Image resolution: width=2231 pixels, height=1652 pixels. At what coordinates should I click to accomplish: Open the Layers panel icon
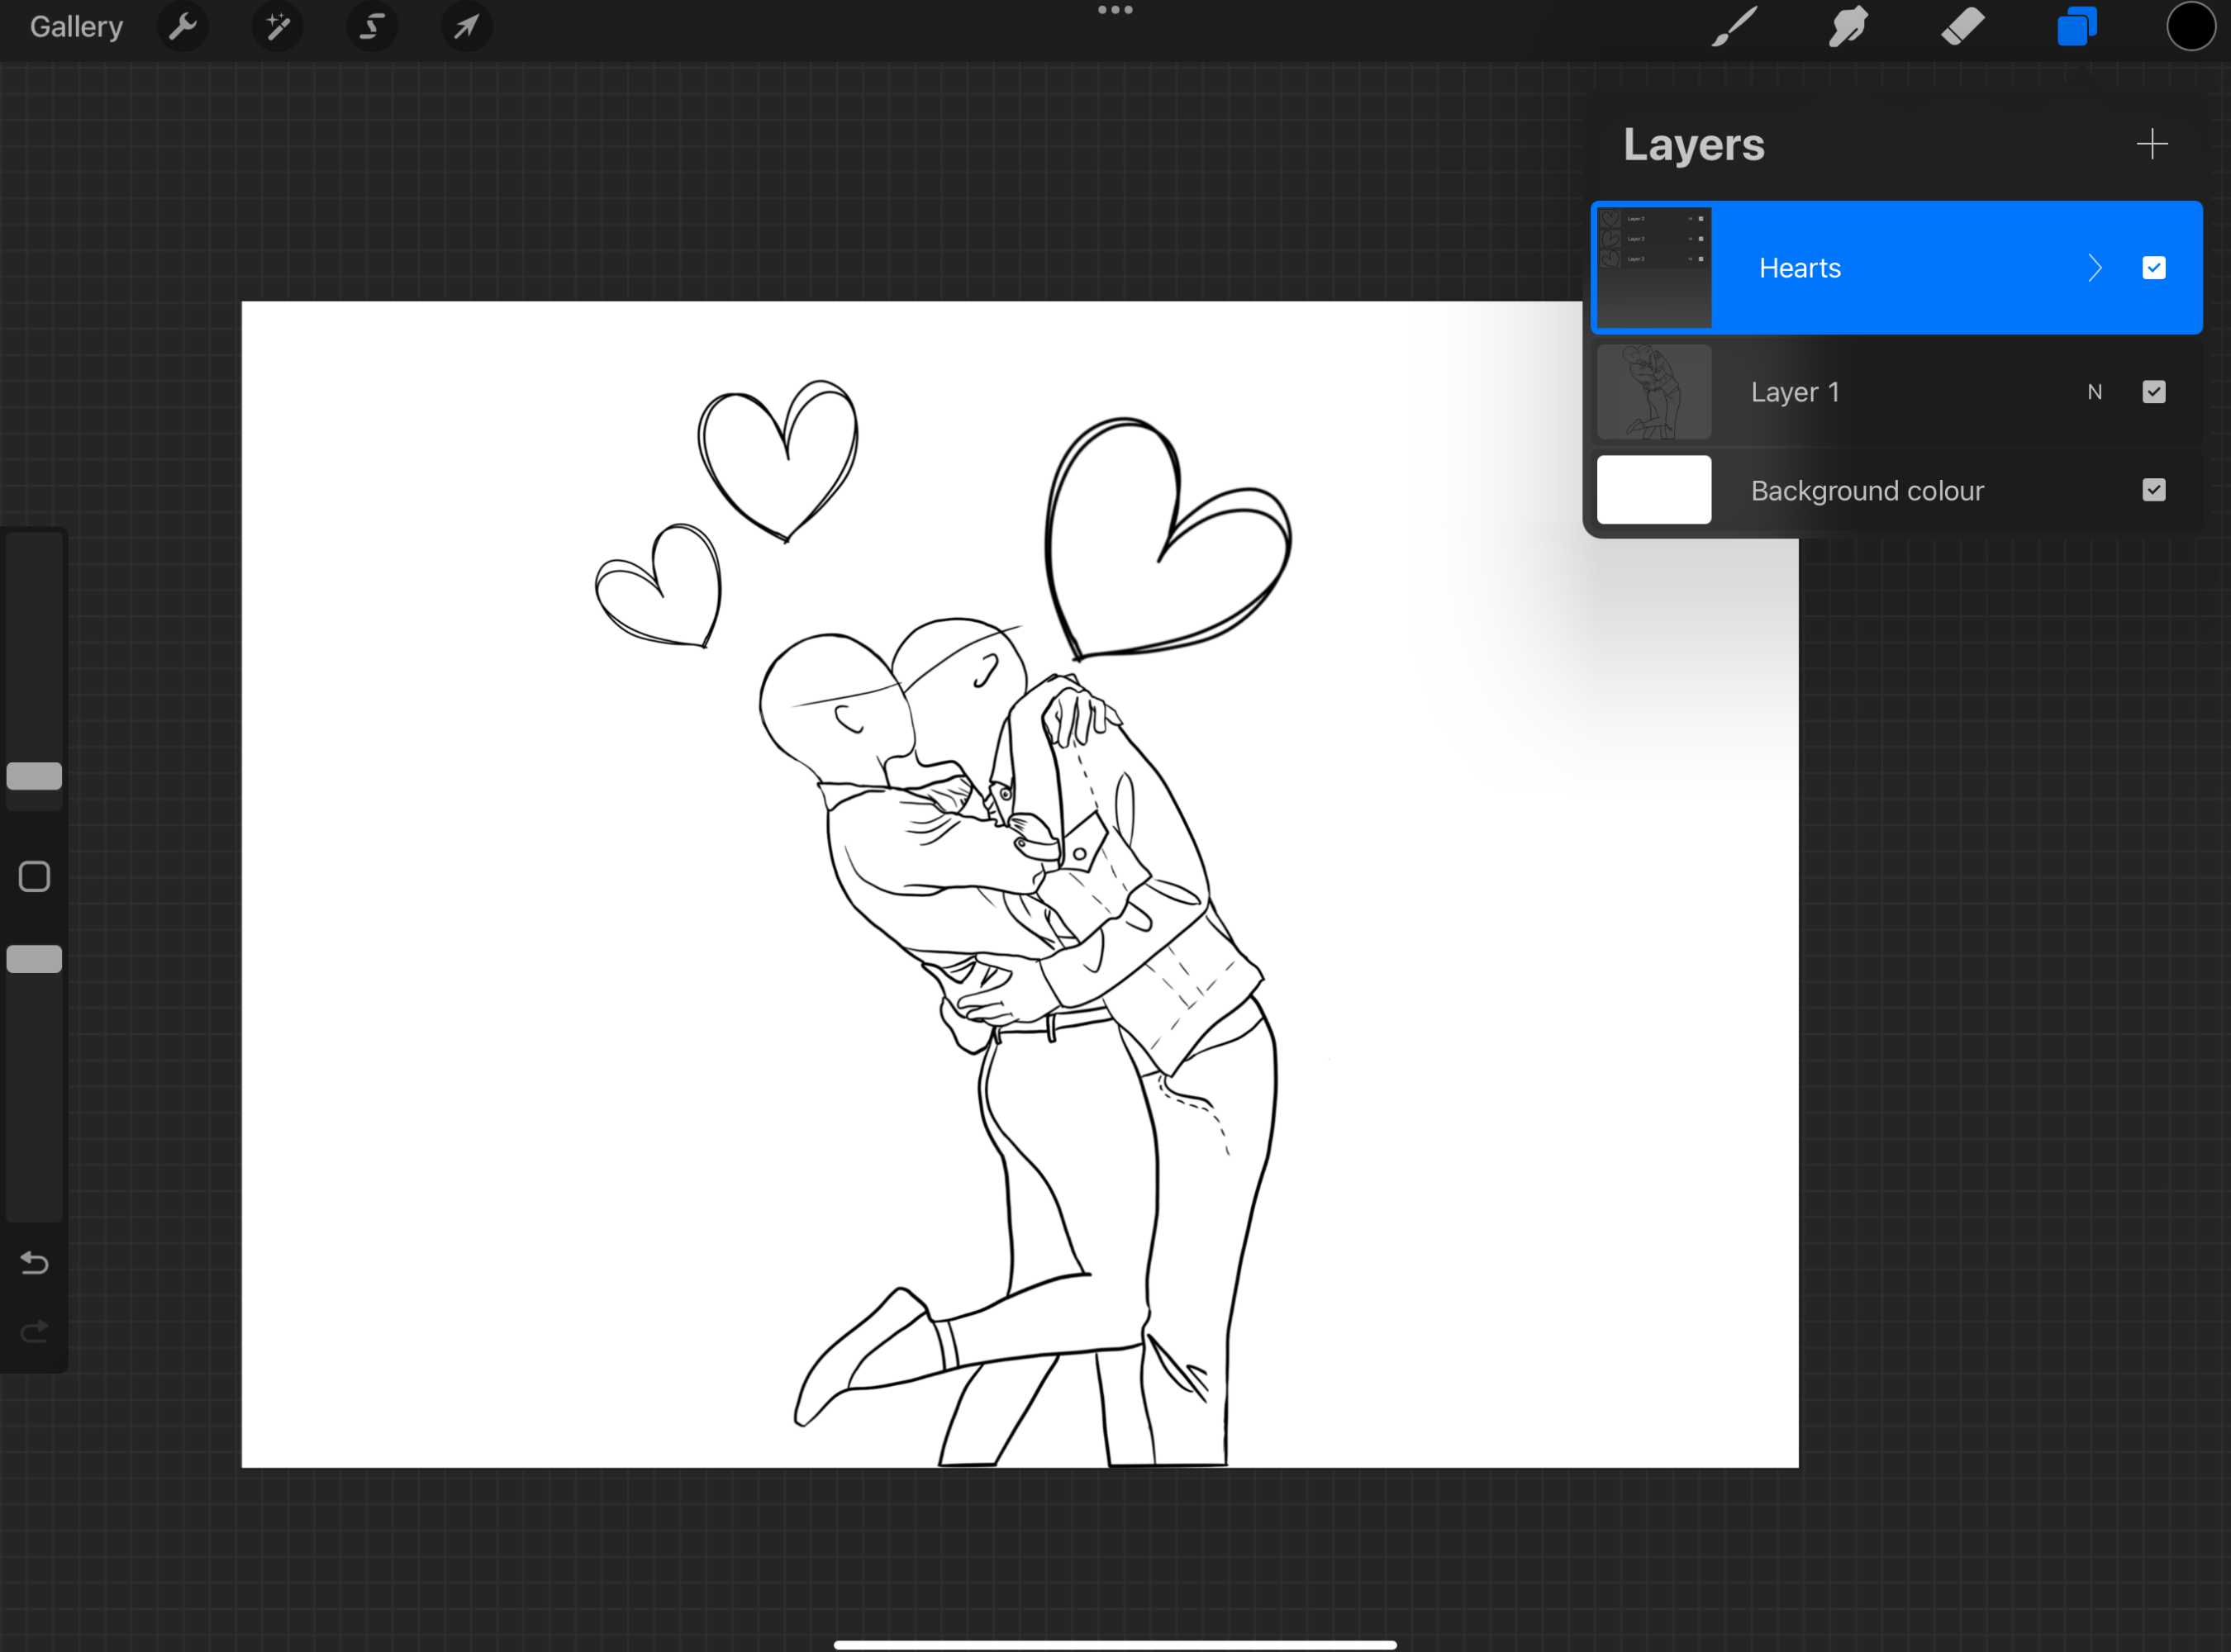coord(2077,27)
